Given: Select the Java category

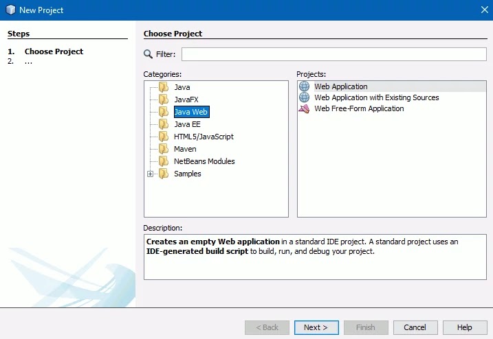Looking at the screenshot, I should click(x=182, y=87).
